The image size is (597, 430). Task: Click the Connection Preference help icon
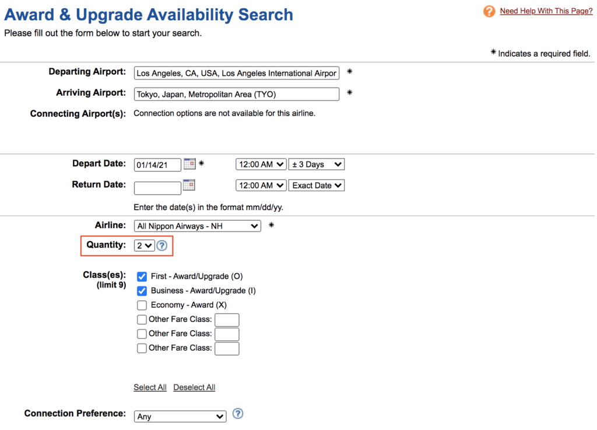pyautogui.click(x=238, y=414)
